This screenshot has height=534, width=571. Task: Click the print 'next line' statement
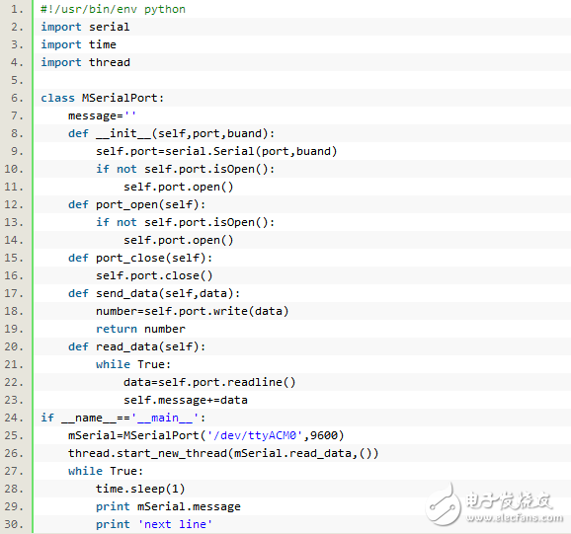154,525
